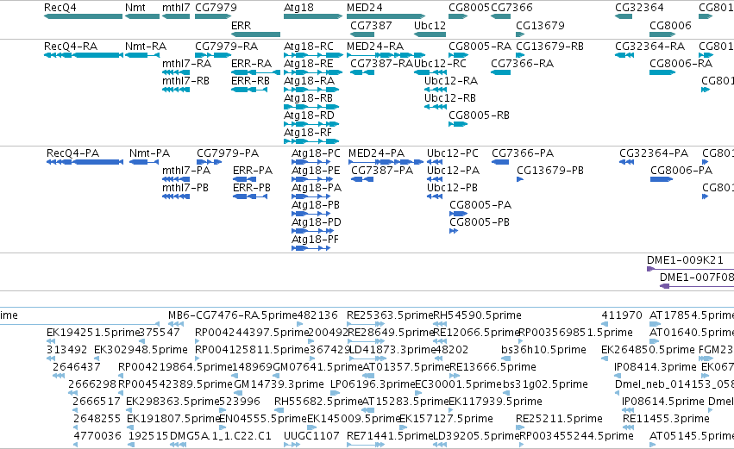The width and height of the screenshot is (734, 449).
Task: Select the Atg18-RC transcript label
Action: (x=309, y=47)
